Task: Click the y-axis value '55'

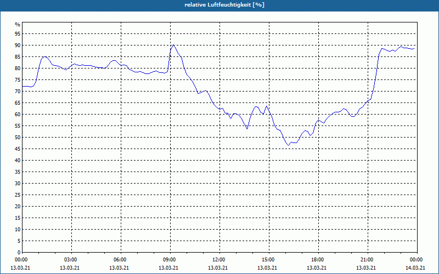Action: (18, 126)
